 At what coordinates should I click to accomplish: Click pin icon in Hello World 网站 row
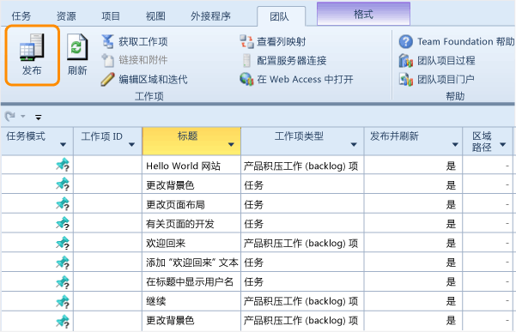click(63, 165)
